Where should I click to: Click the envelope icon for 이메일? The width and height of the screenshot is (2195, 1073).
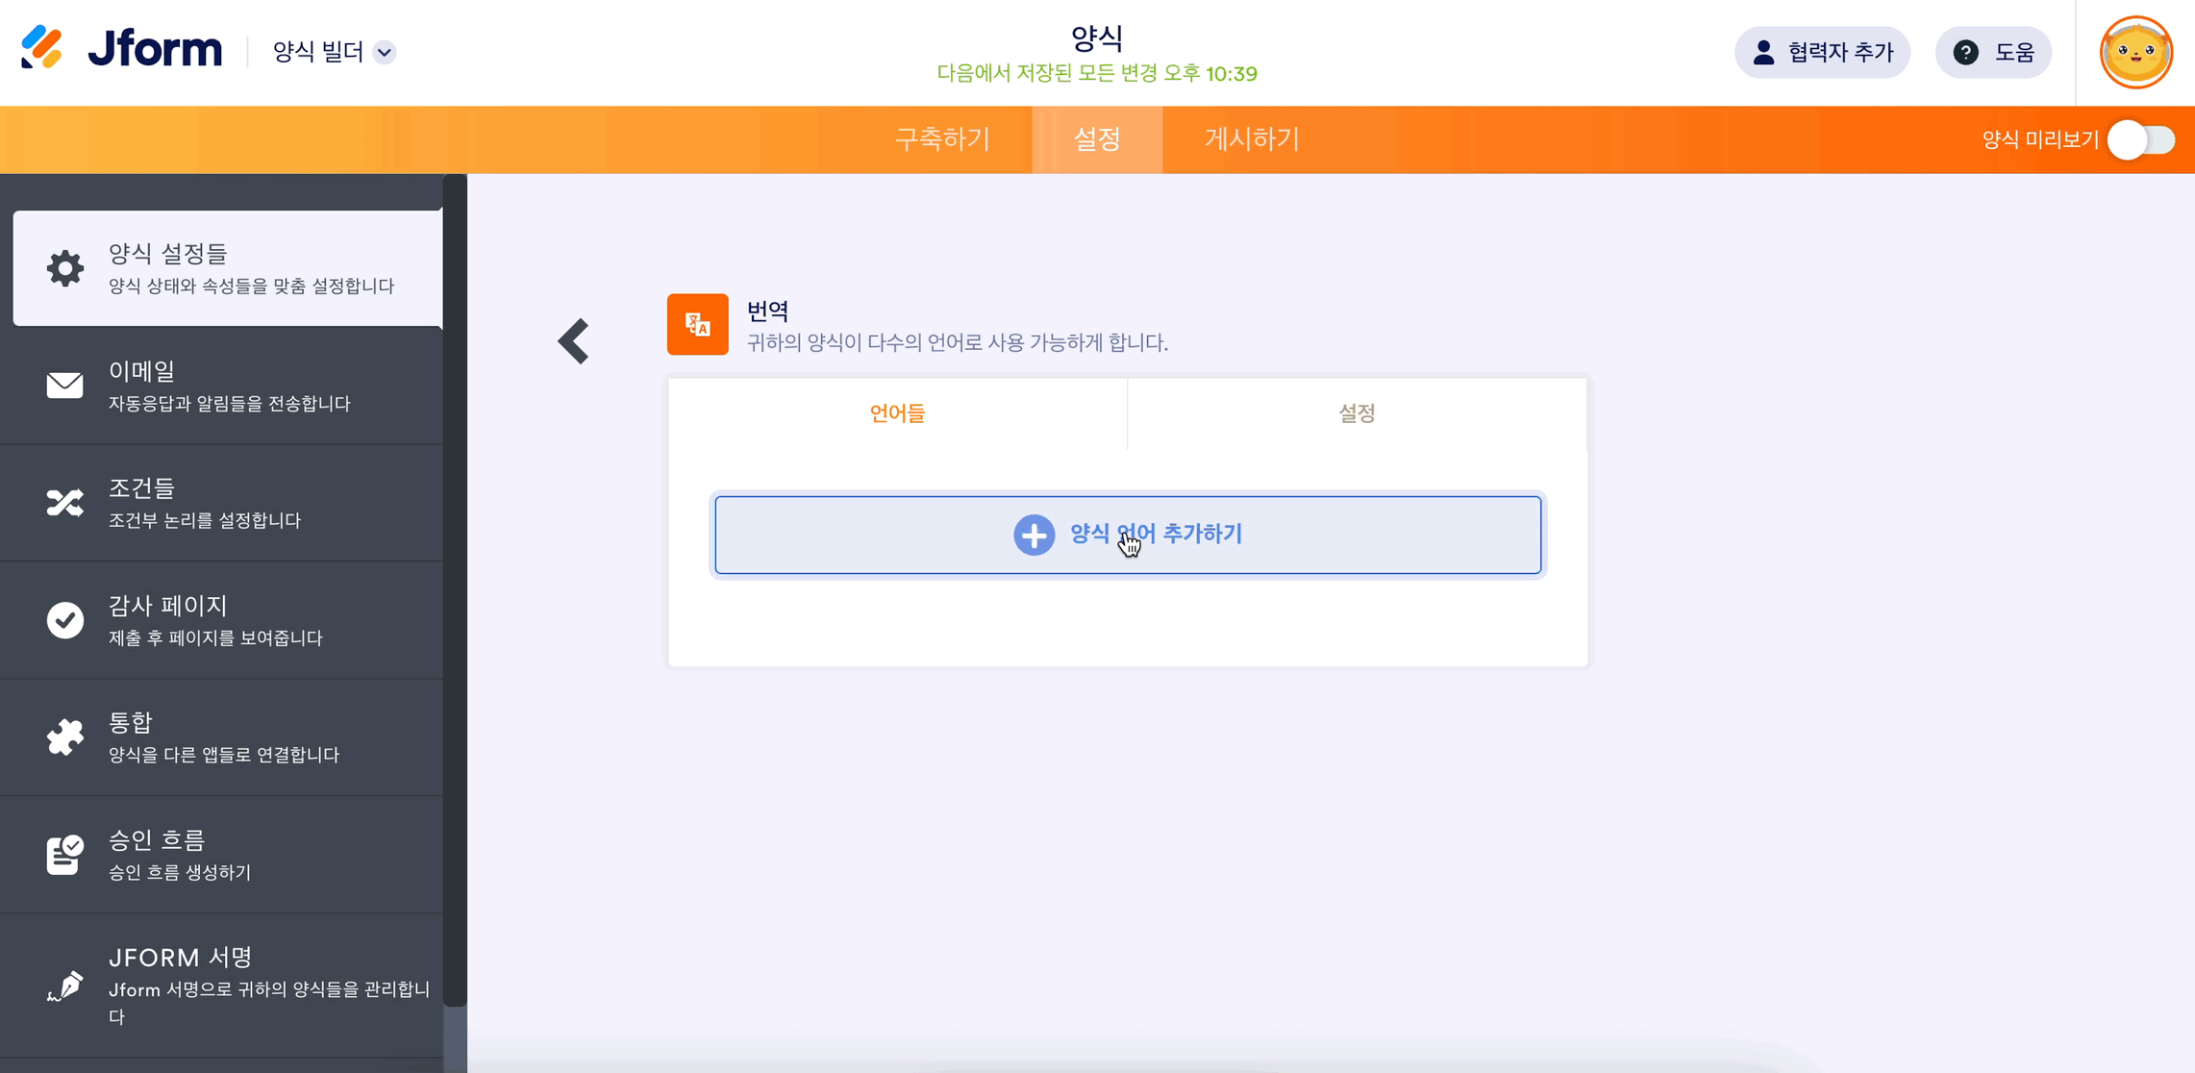pos(65,386)
